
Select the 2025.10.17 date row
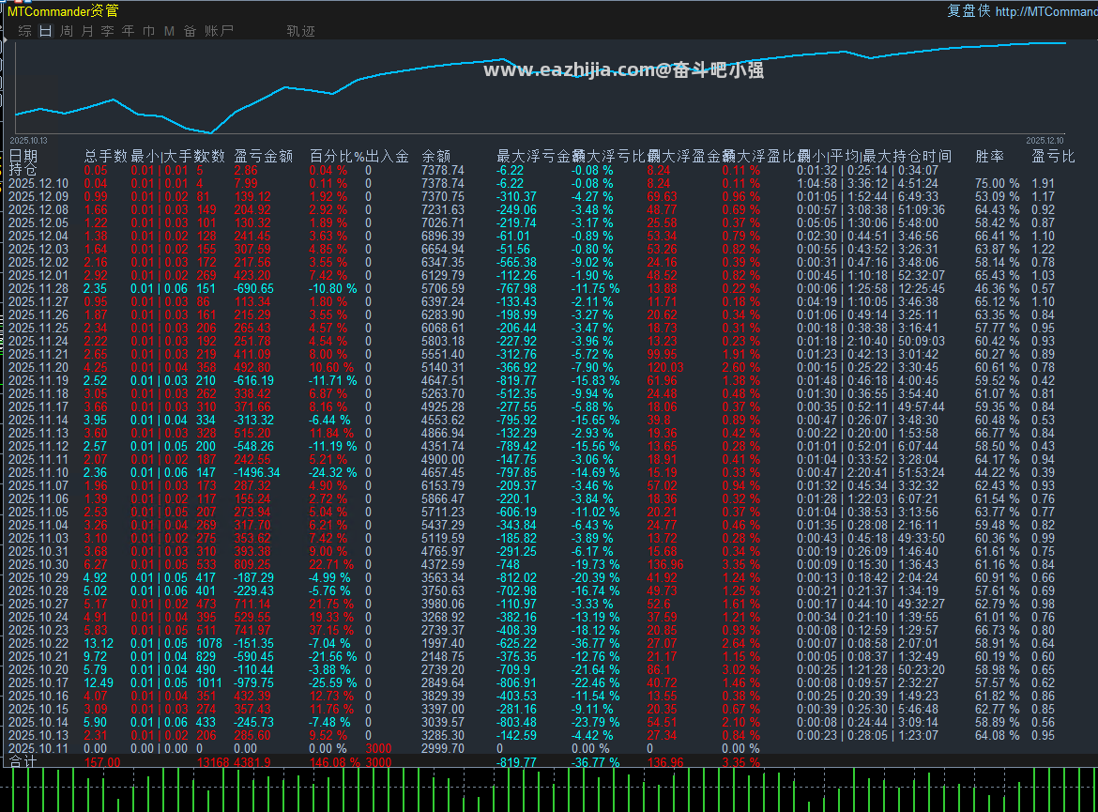click(x=38, y=683)
